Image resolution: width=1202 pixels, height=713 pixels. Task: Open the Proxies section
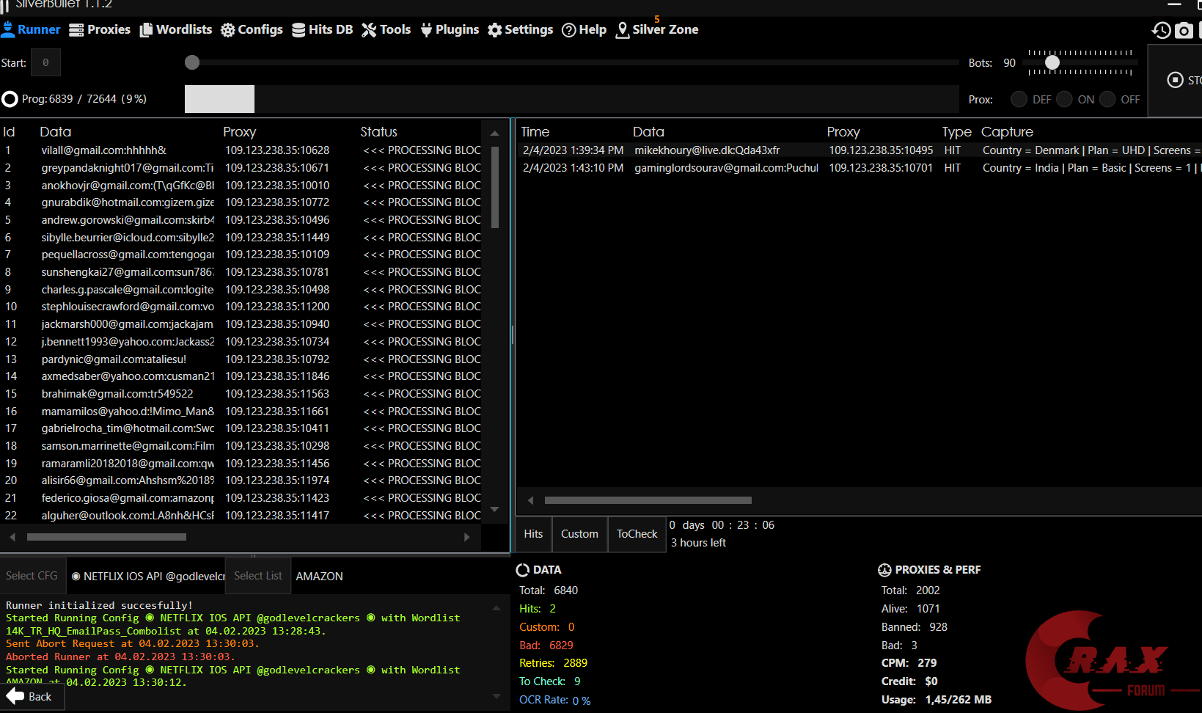coord(109,29)
